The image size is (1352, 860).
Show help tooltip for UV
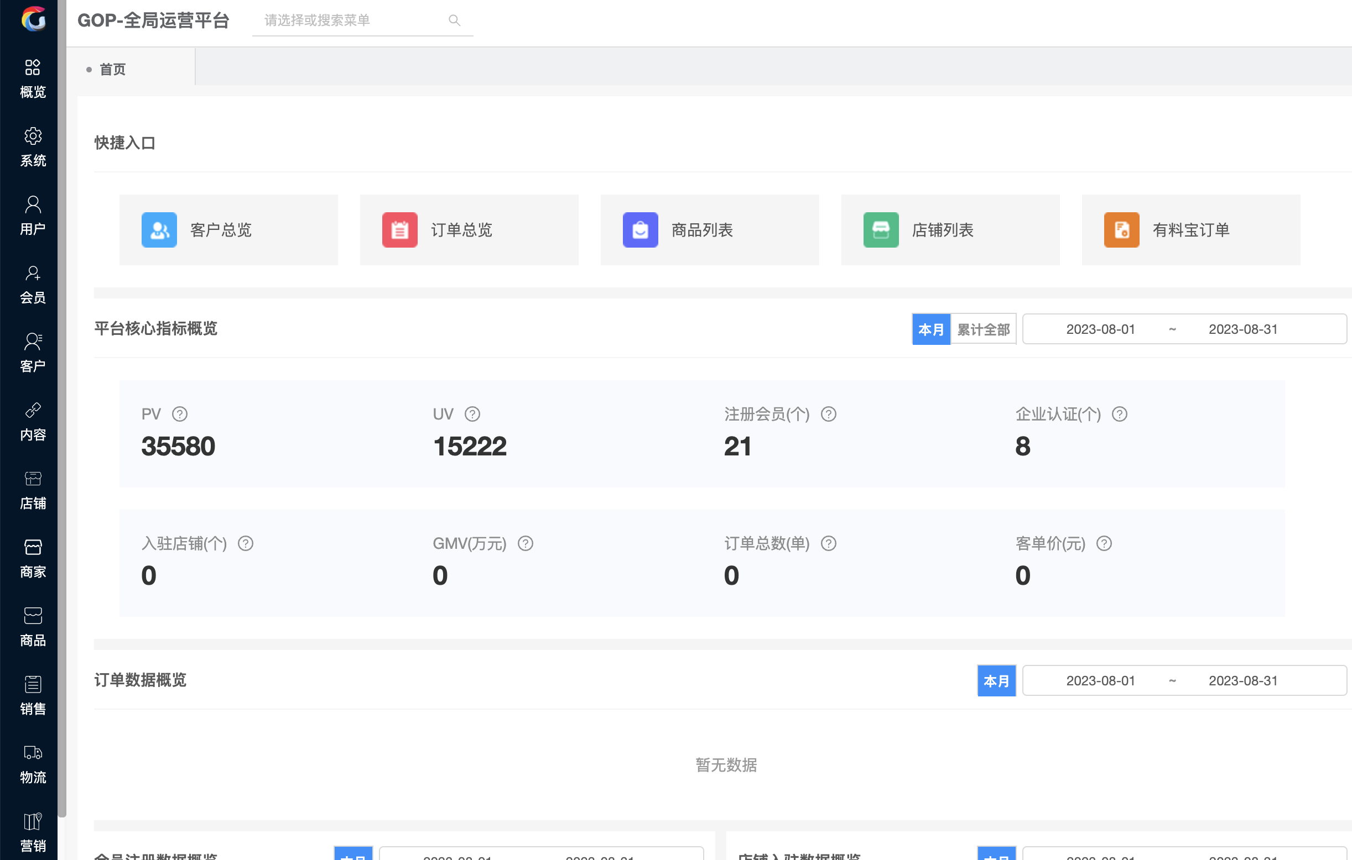point(472,414)
